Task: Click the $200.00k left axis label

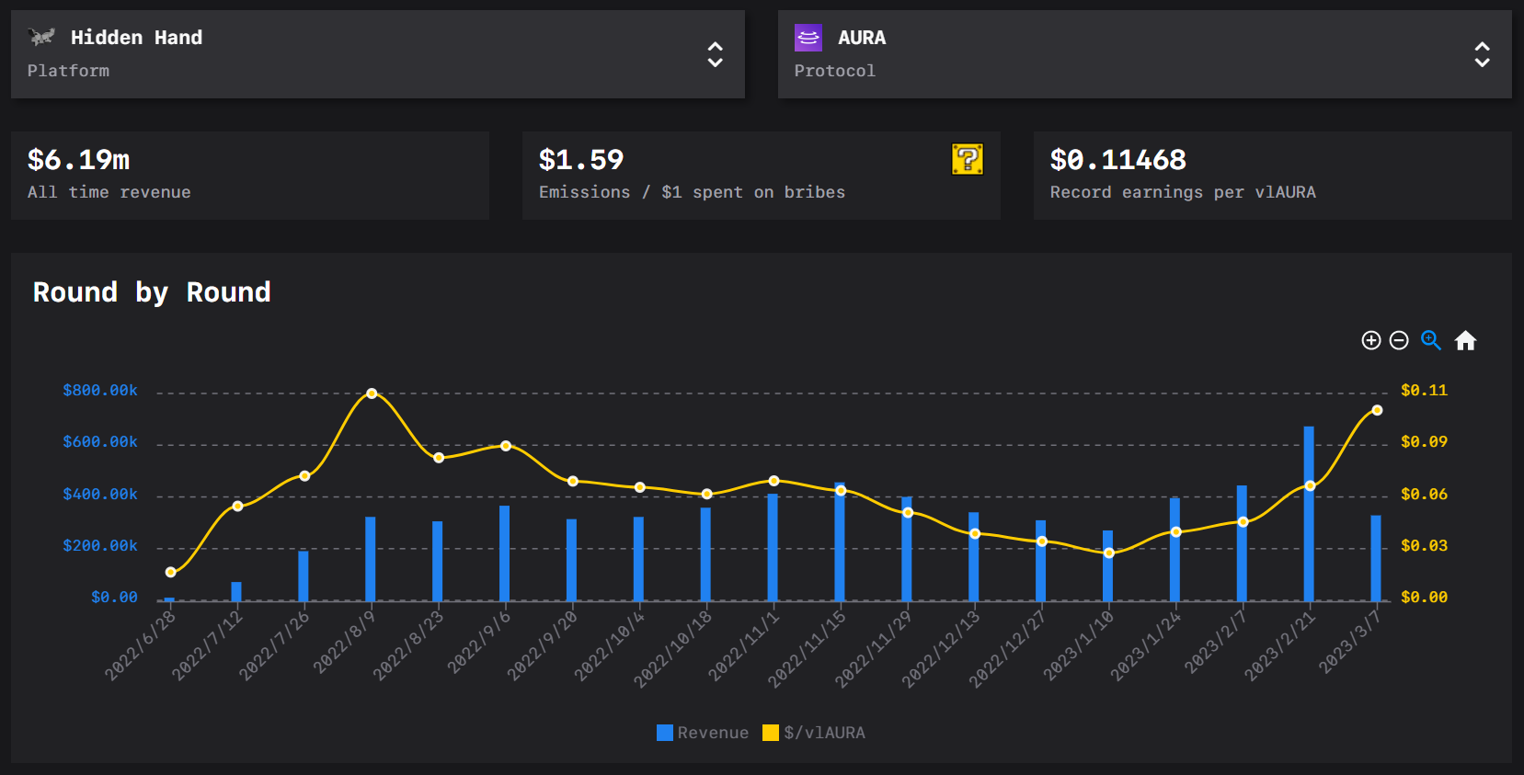Action: [100, 546]
